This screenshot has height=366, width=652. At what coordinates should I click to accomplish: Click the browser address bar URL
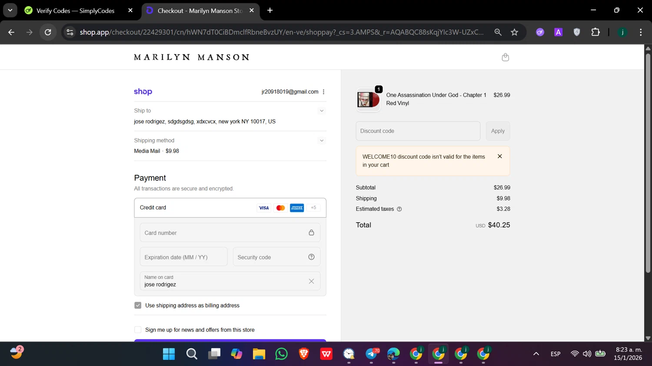(x=282, y=32)
